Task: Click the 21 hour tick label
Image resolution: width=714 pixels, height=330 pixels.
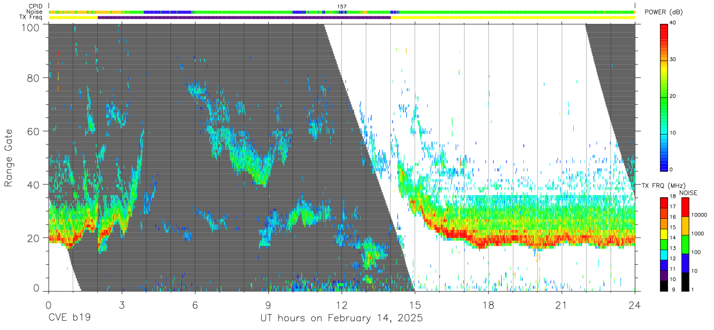Action: pos(562,304)
